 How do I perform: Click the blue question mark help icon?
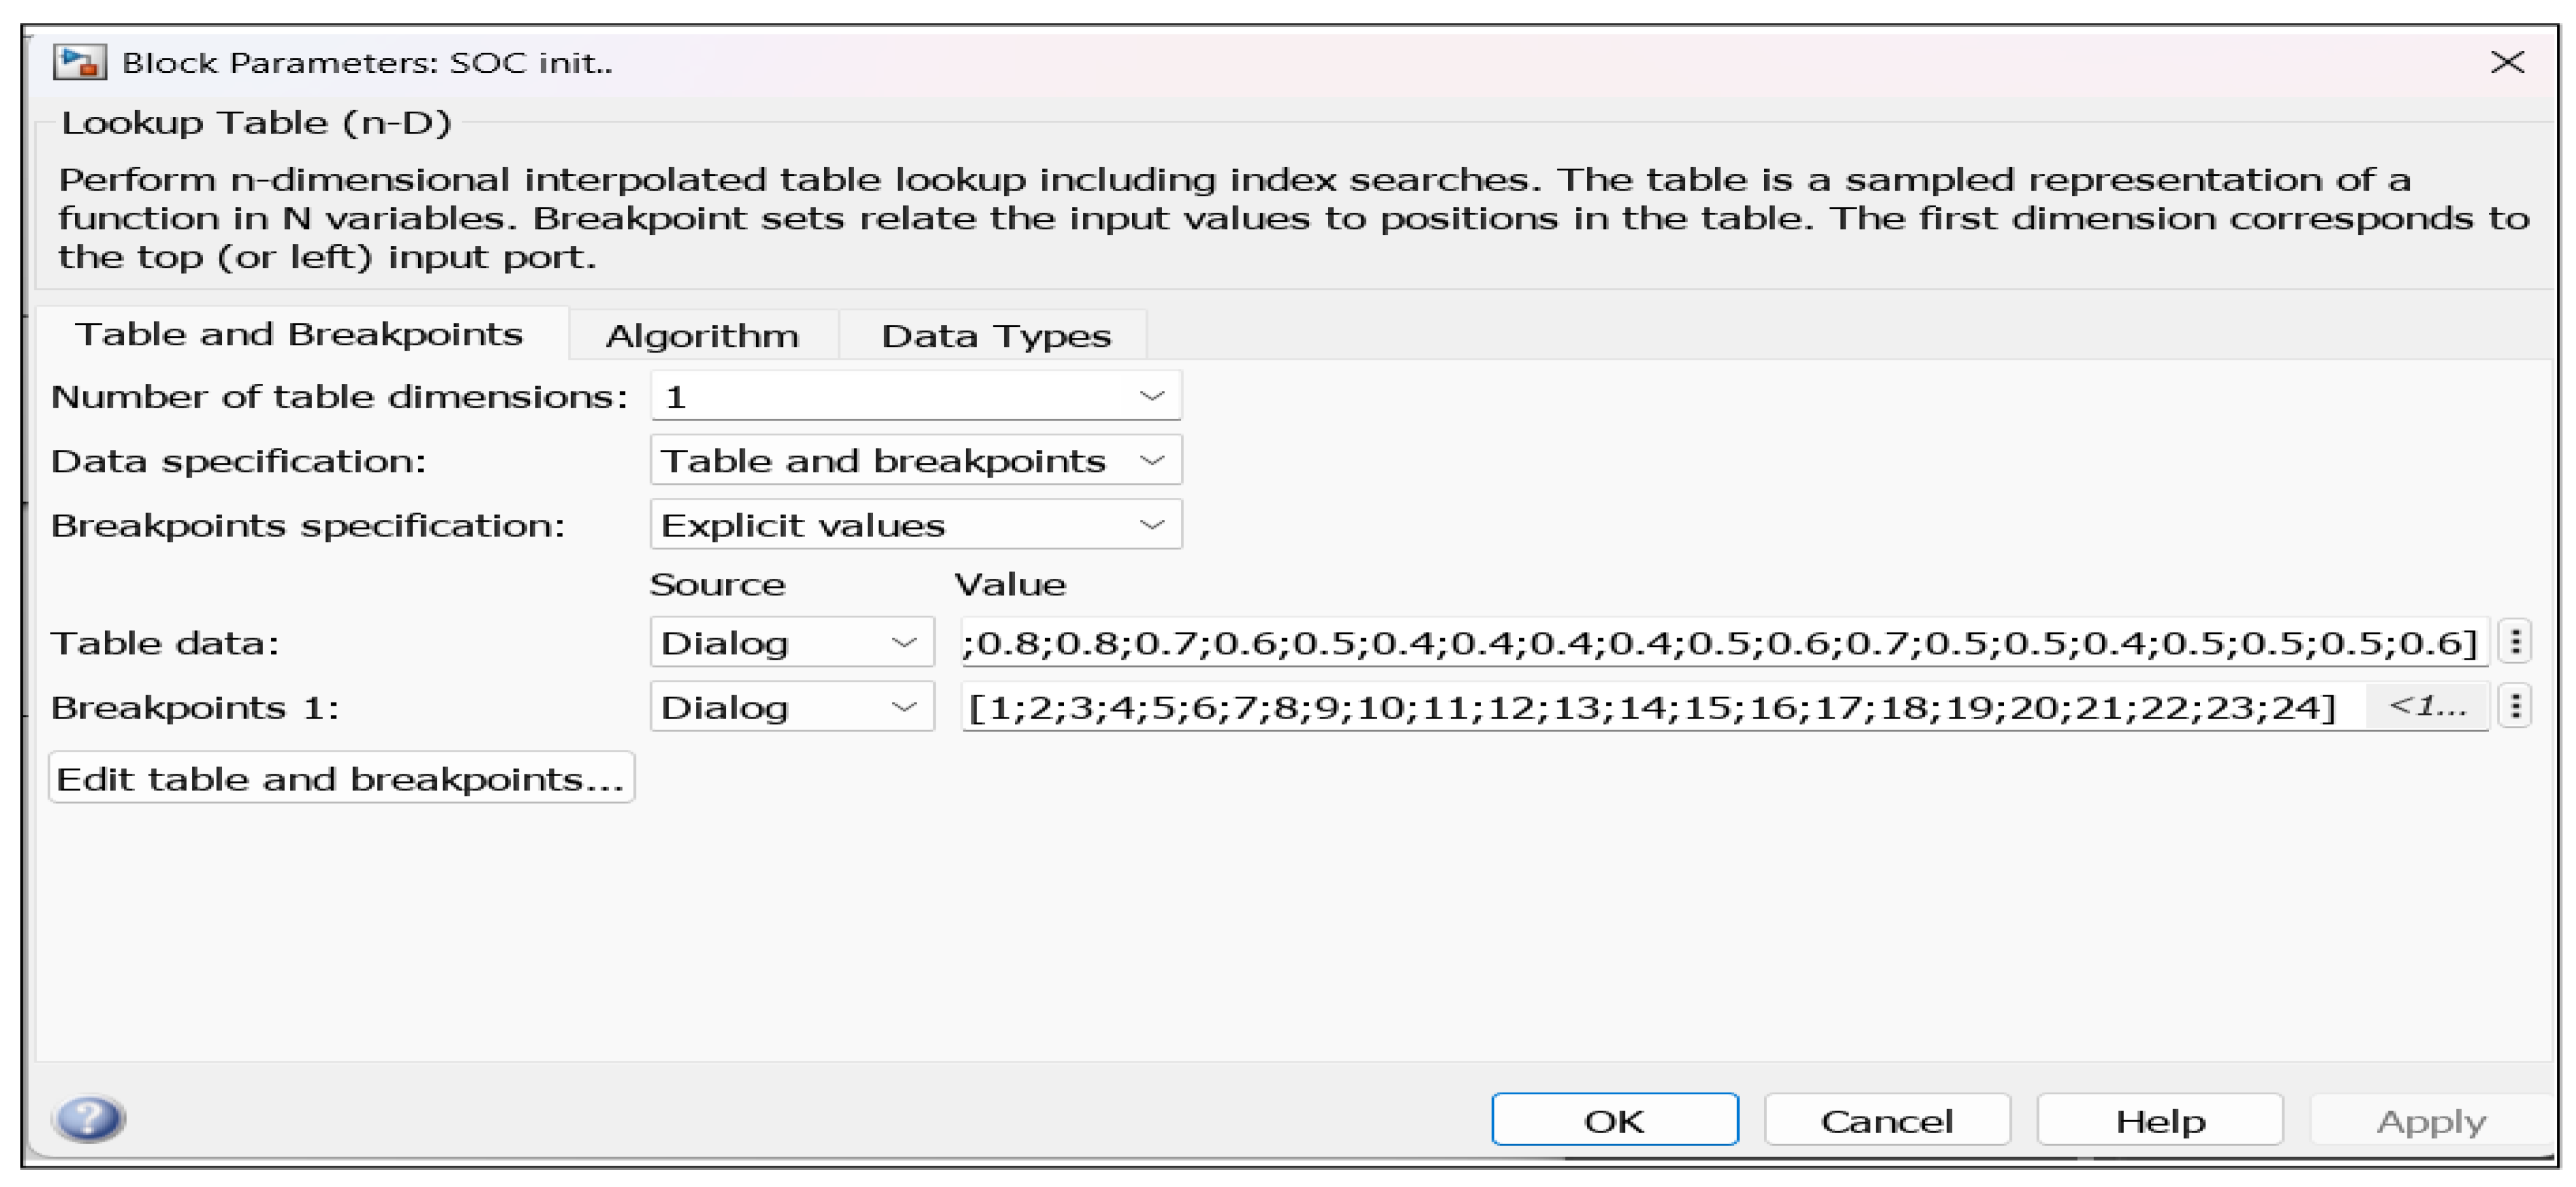tap(90, 1118)
